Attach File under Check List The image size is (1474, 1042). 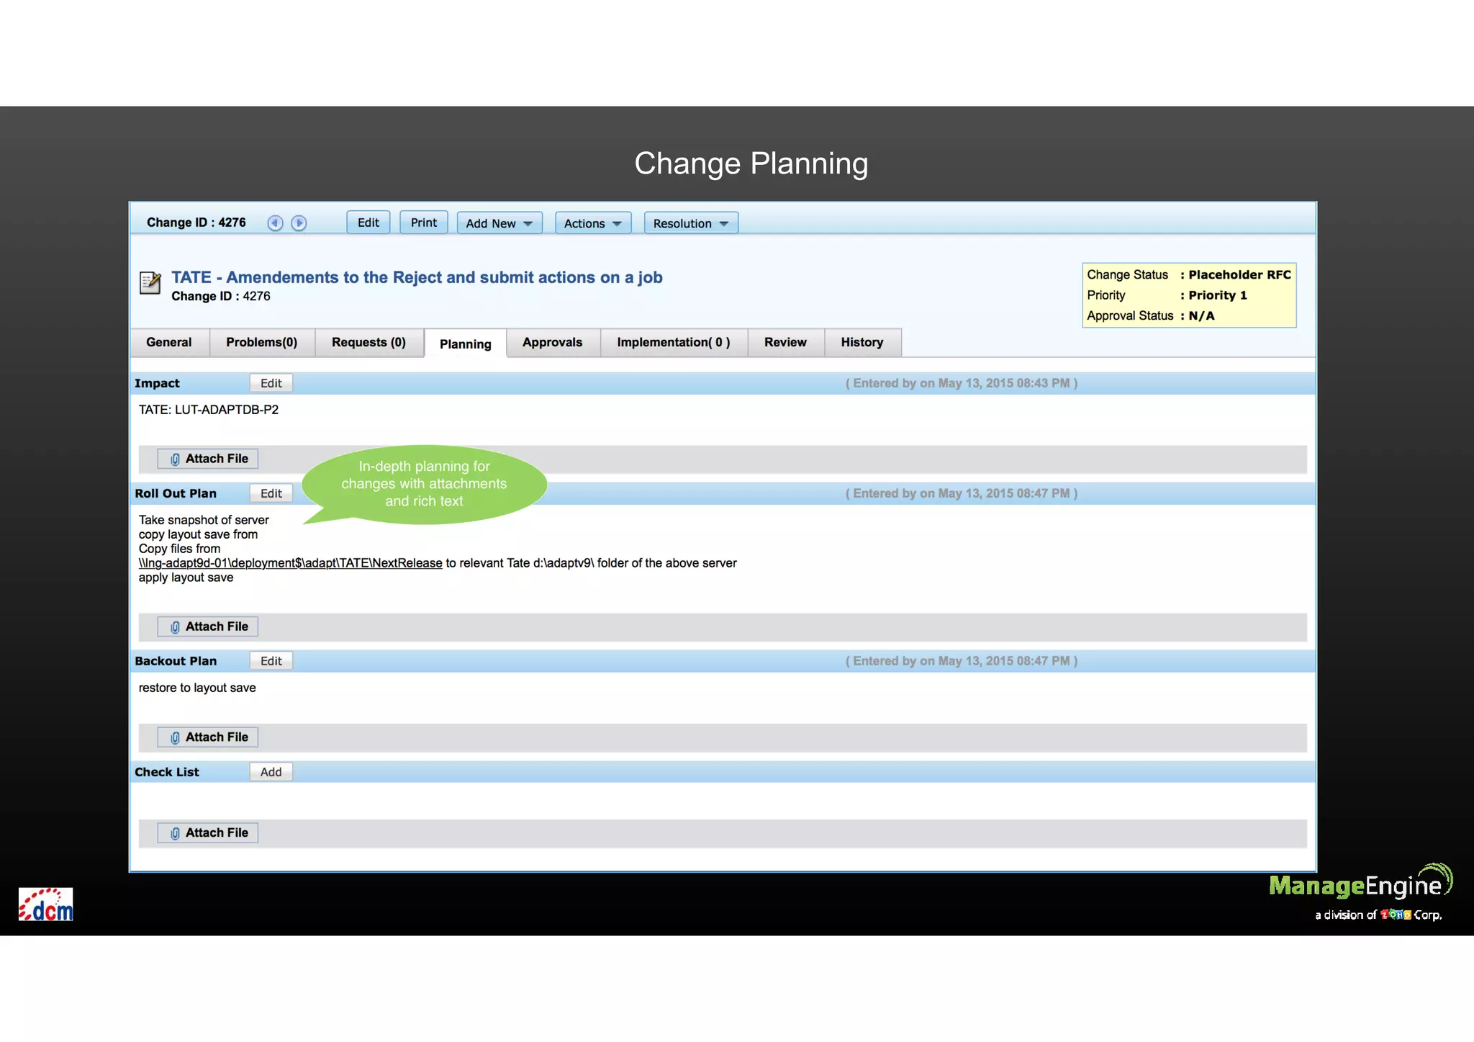208,833
